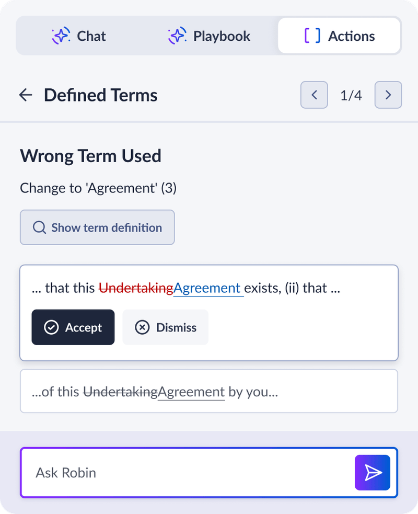Show term definition for Agreement

click(x=97, y=227)
